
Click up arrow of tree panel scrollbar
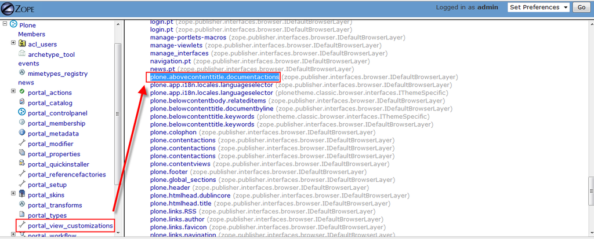coord(118,24)
